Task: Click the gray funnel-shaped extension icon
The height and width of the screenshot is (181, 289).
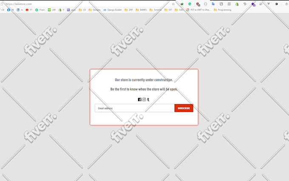Action: pyautogui.click(x=269, y=4)
